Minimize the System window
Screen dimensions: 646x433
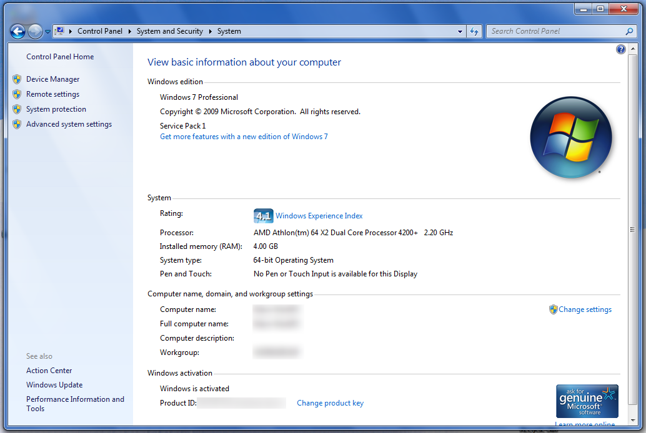[584, 9]
